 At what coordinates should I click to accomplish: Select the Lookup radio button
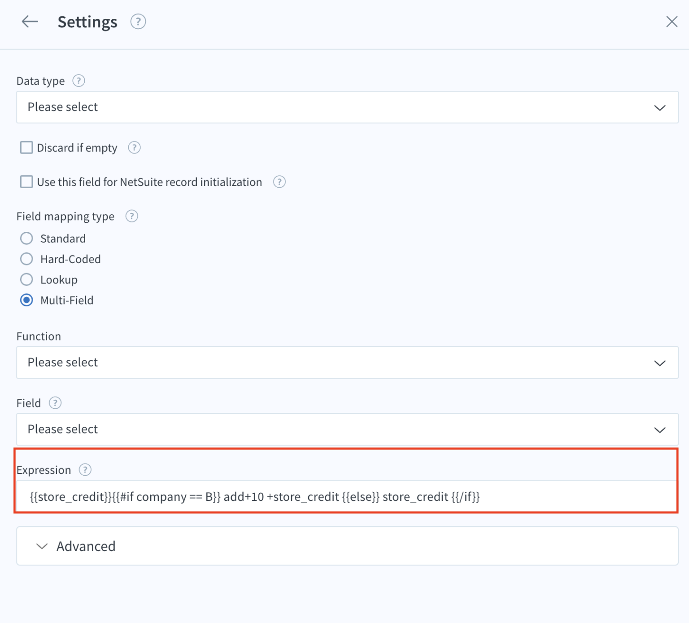point(26,279)
